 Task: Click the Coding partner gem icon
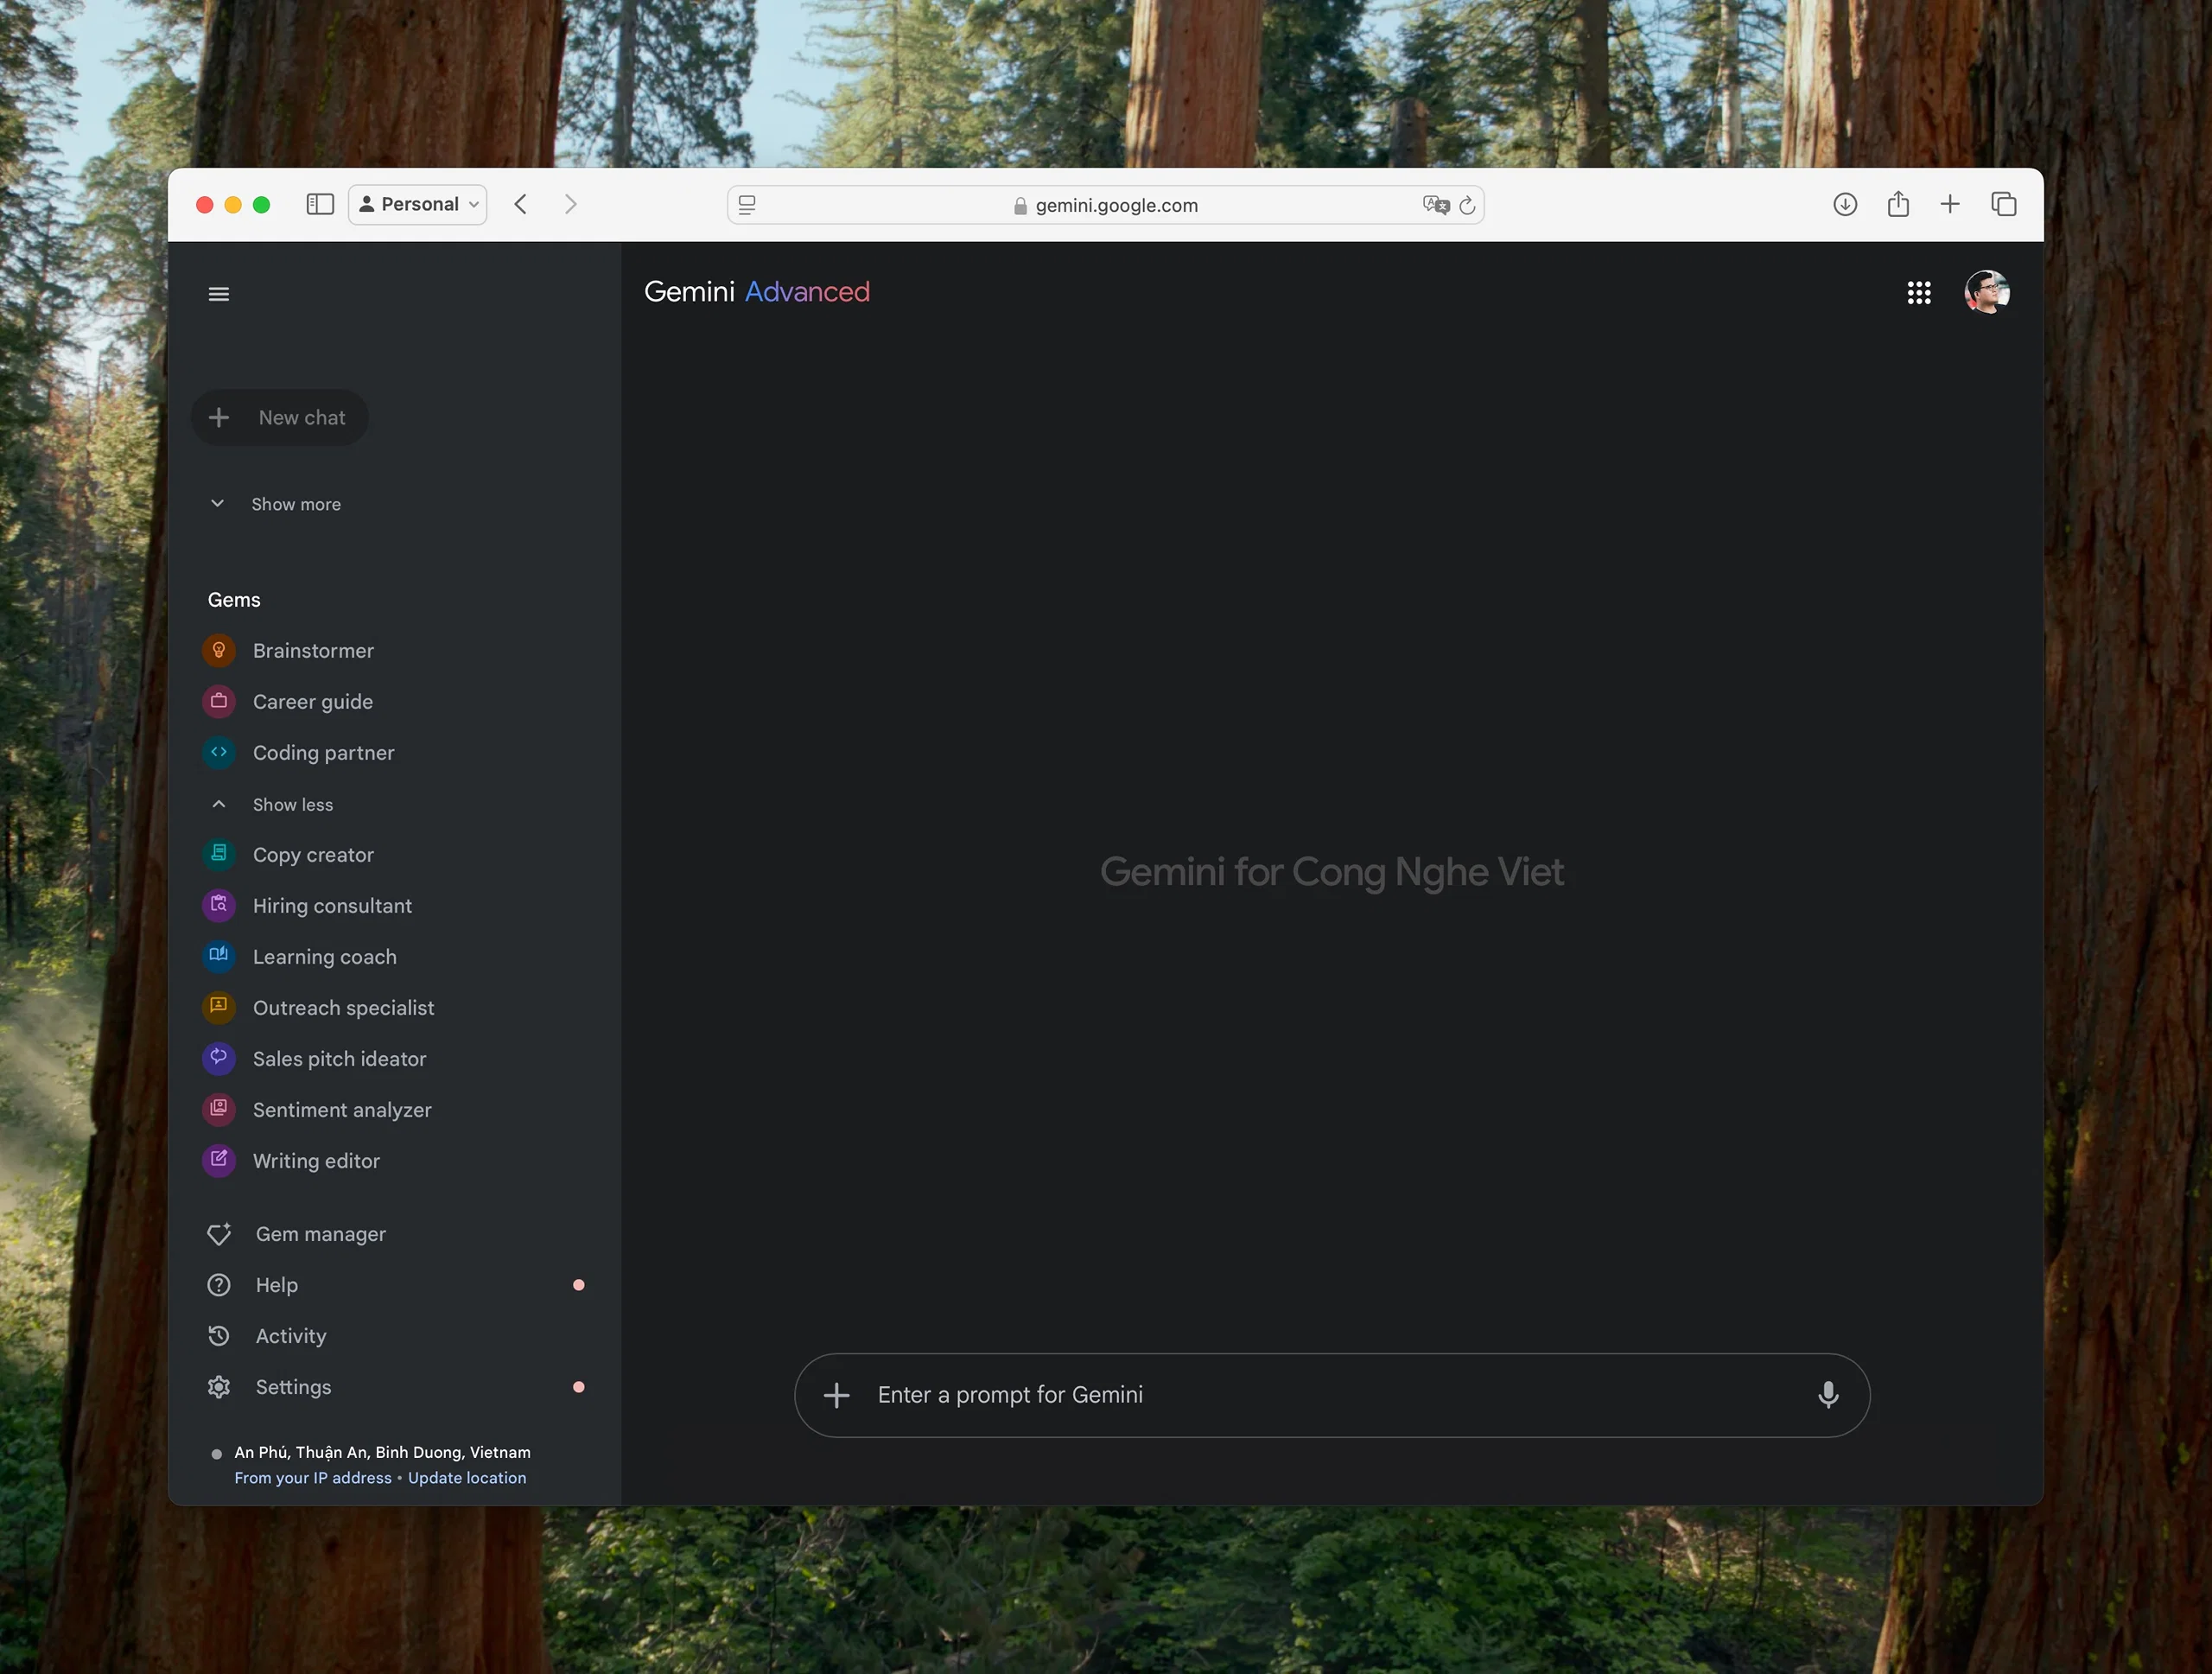[x=219, y=751]
